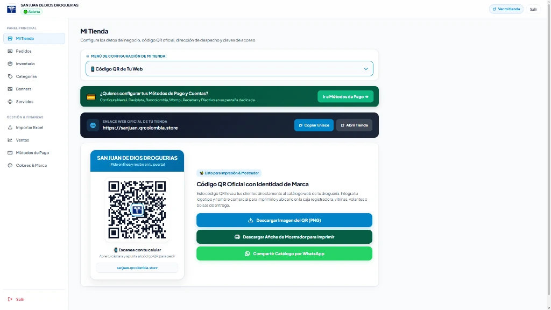Click the Inventario box icon
The width and height of the screenshot is (551, 310).
click(10, 64)
